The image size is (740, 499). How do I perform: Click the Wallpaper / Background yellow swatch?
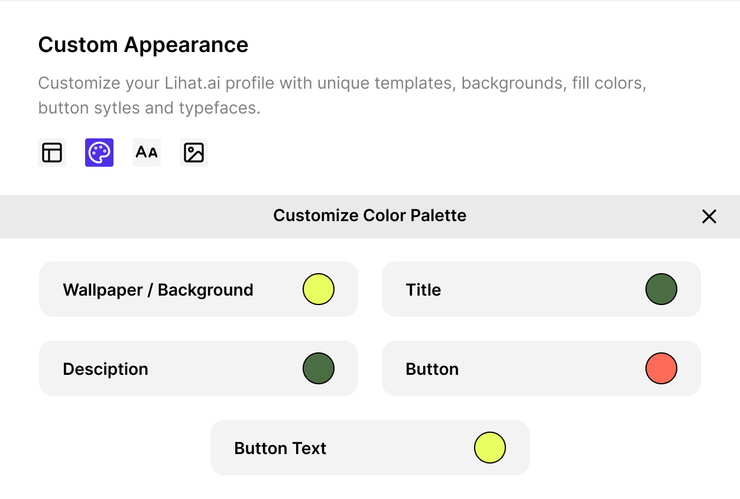(319, 289)
